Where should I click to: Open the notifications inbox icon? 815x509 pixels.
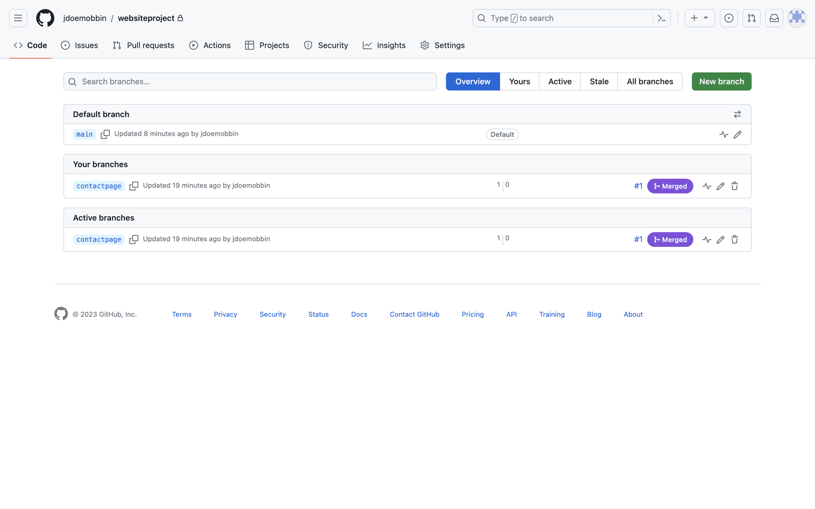[774, 18]
